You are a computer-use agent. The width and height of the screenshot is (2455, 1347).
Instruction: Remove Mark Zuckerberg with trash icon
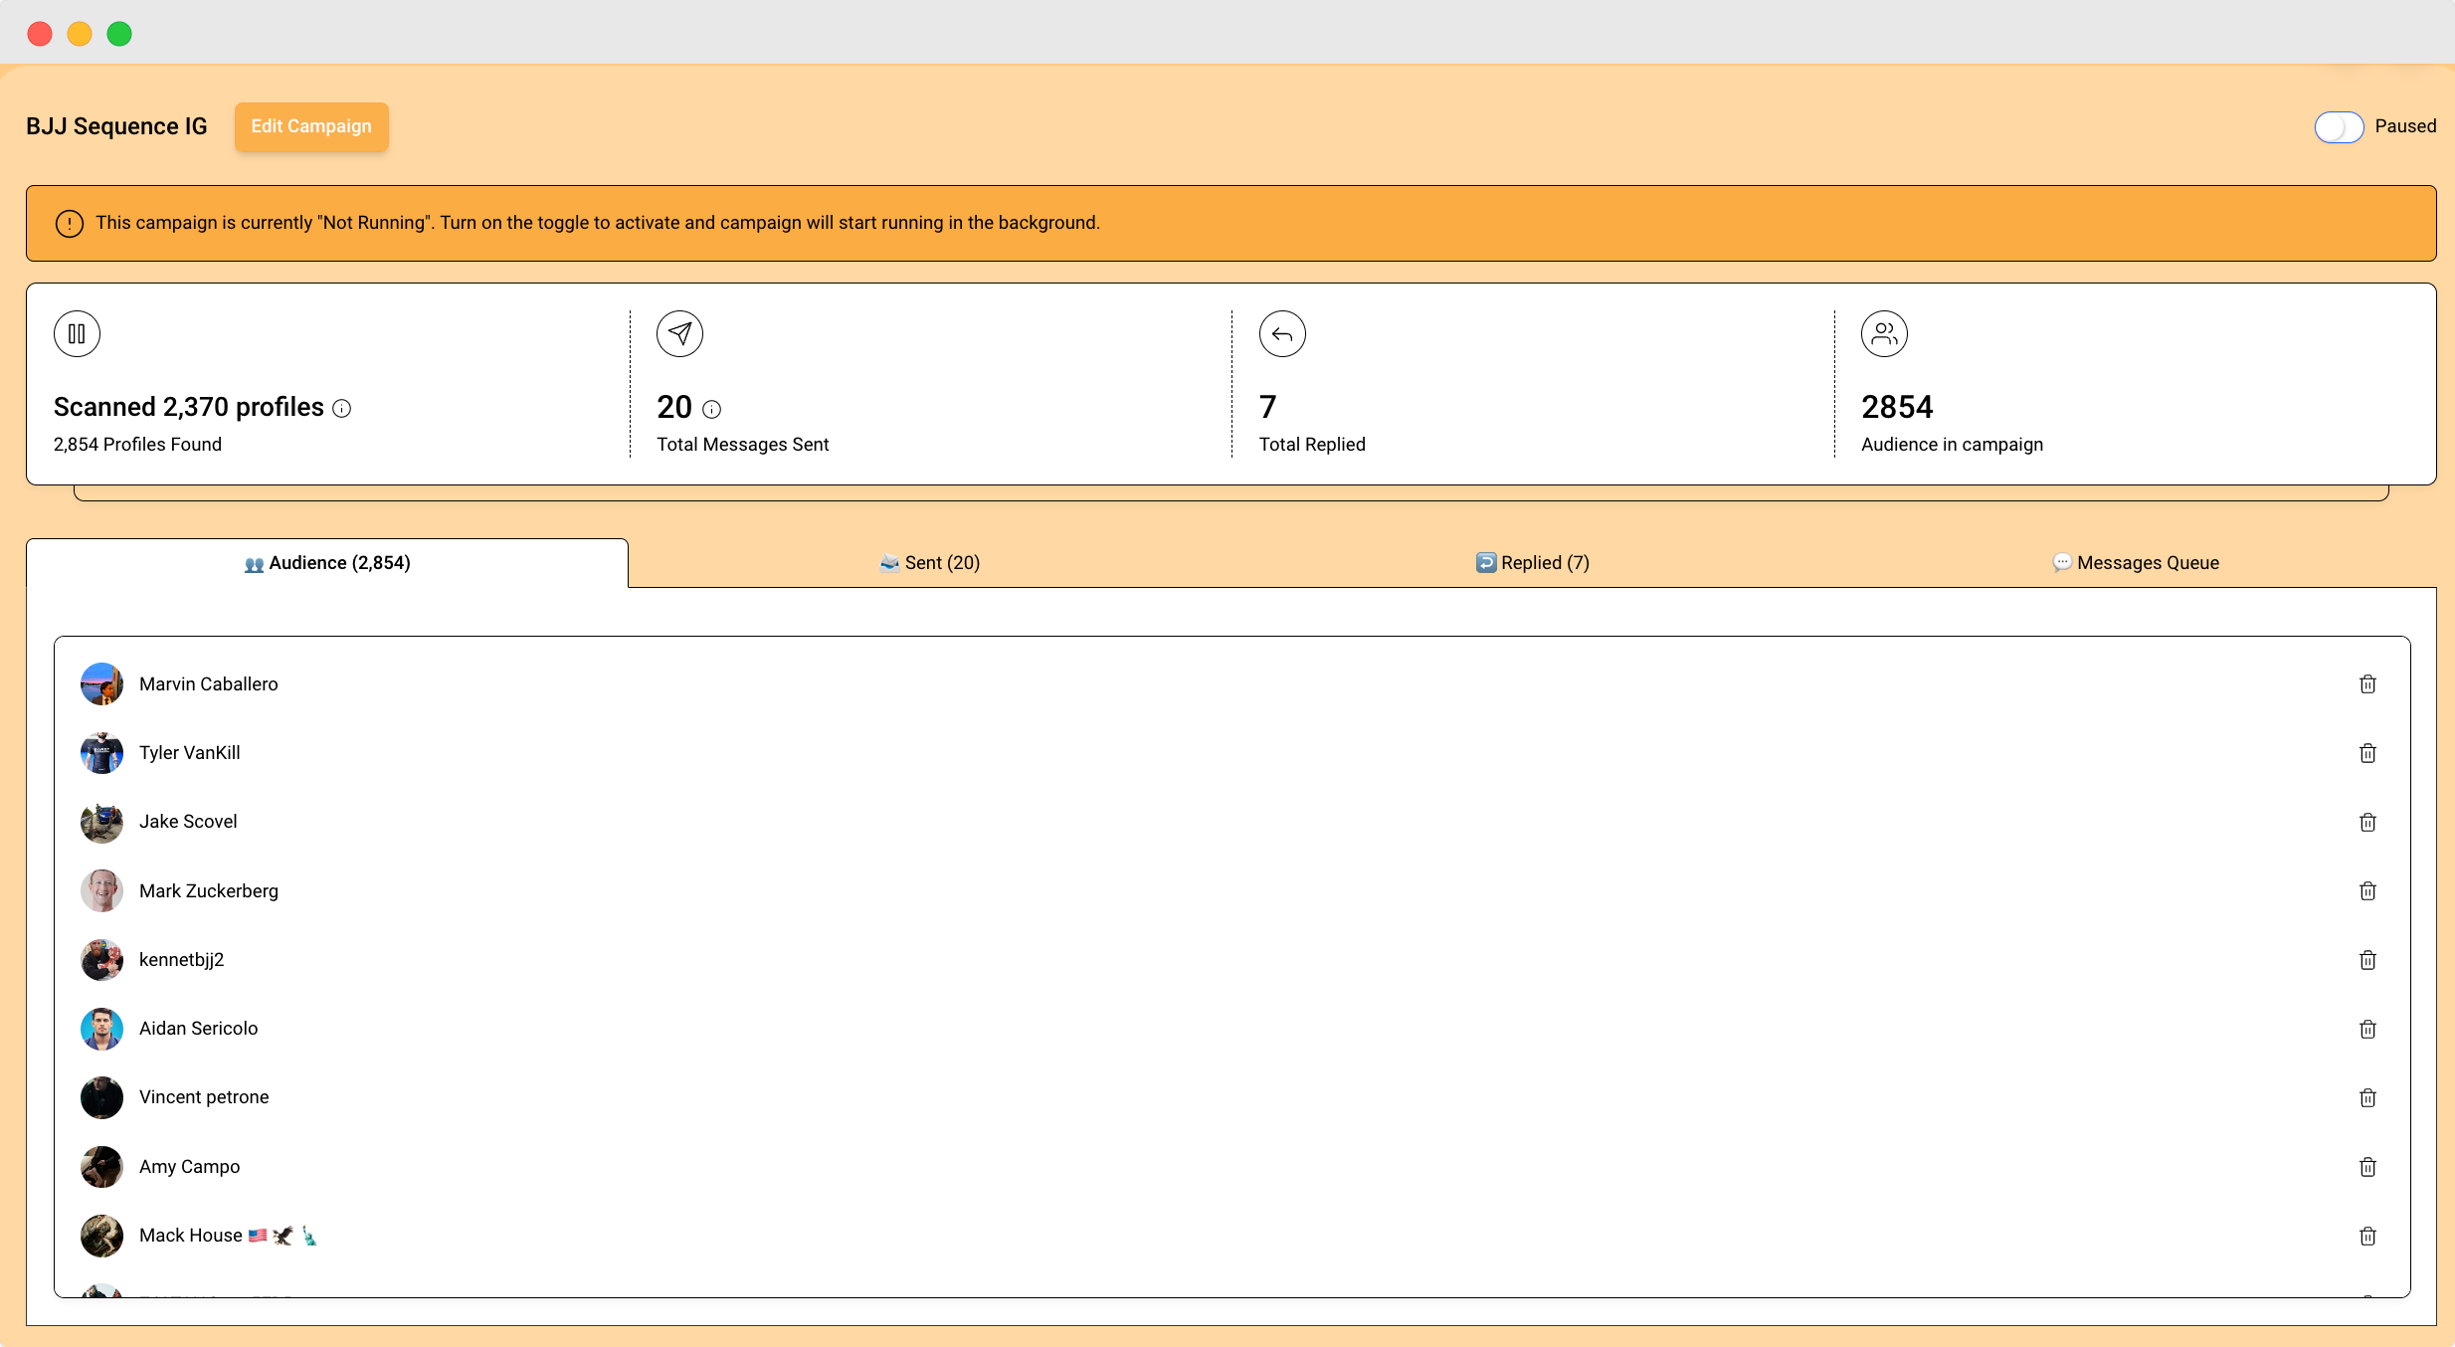pos(2367,891)
